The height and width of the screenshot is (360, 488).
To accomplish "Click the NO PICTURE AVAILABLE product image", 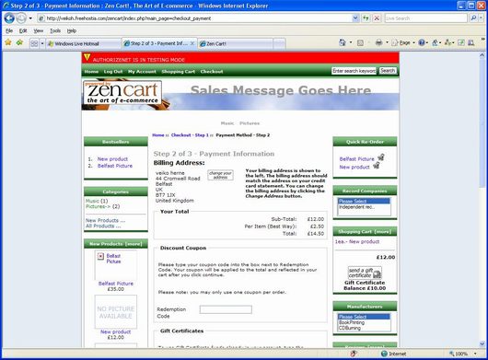I will [115, 312].
